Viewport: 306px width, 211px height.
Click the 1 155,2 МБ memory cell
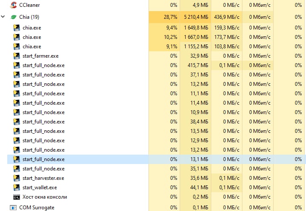point(196,47)
